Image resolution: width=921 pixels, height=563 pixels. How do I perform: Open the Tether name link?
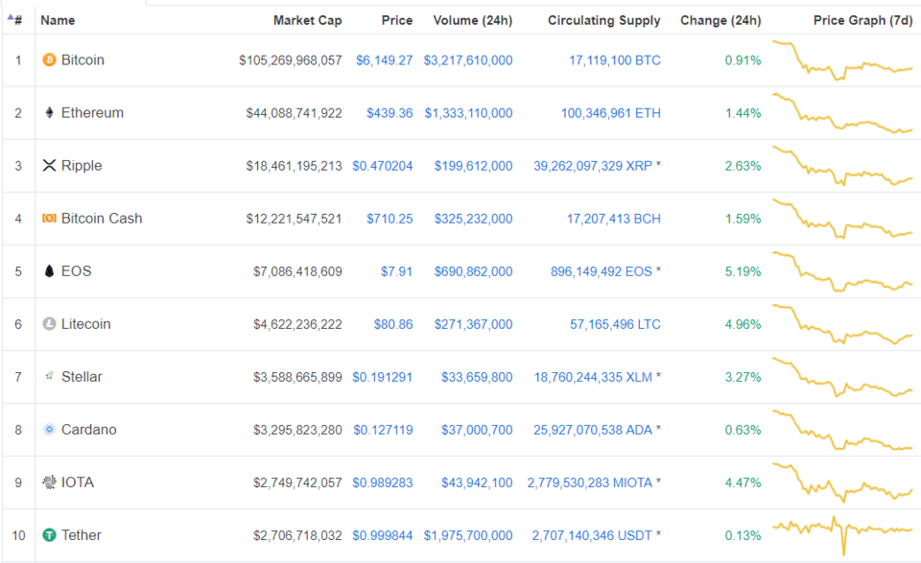point(81,535)
